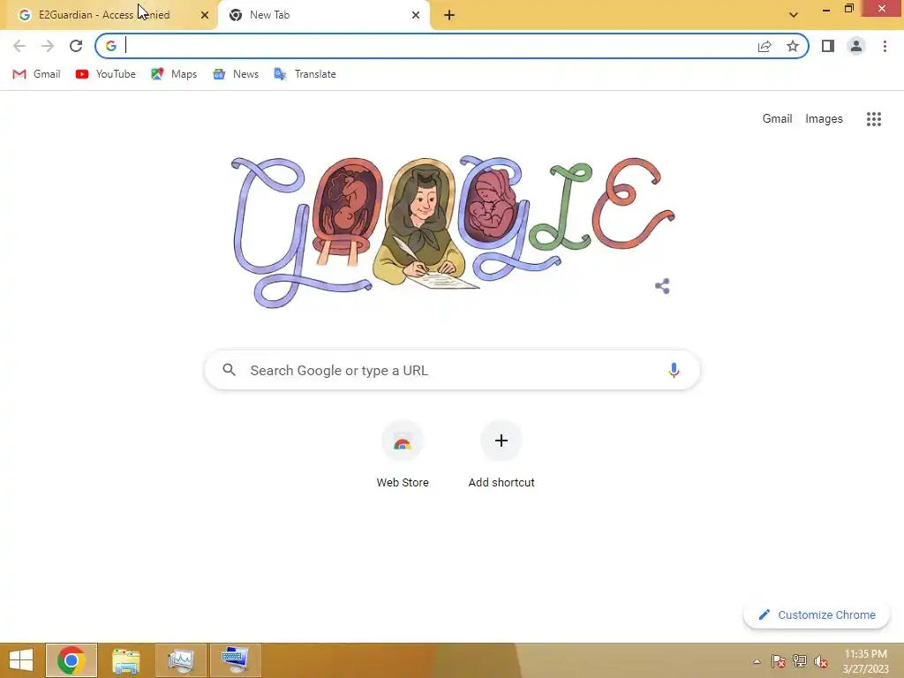904x678 pixels.
Task: Open the Images link
Action: click(x=824, y=119)
